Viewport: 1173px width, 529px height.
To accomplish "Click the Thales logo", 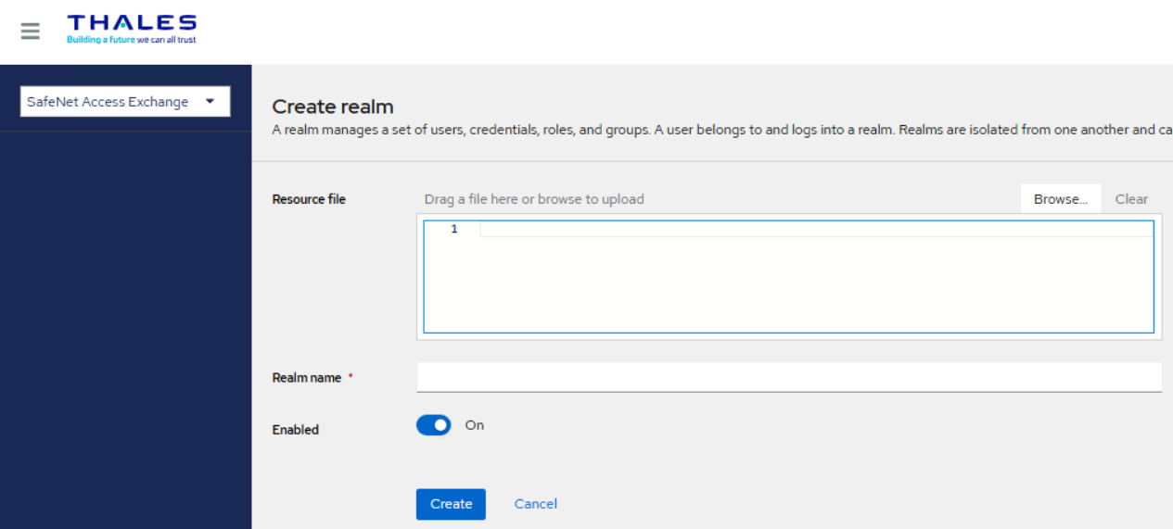I will pyautogui.click(x=131, y=23).
